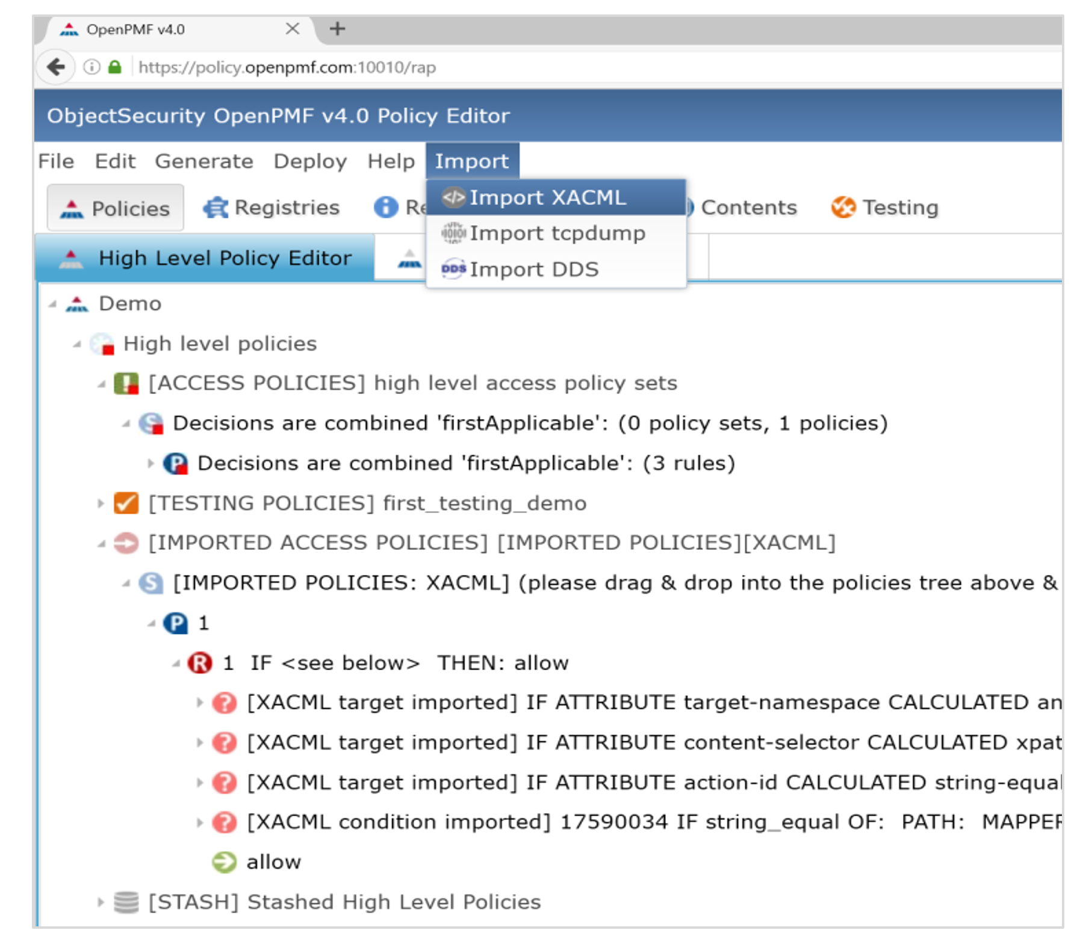Click the second editor tab icon beside High Level Policy Editor
Screen dimensions: 1080x942
click(409, 259)
